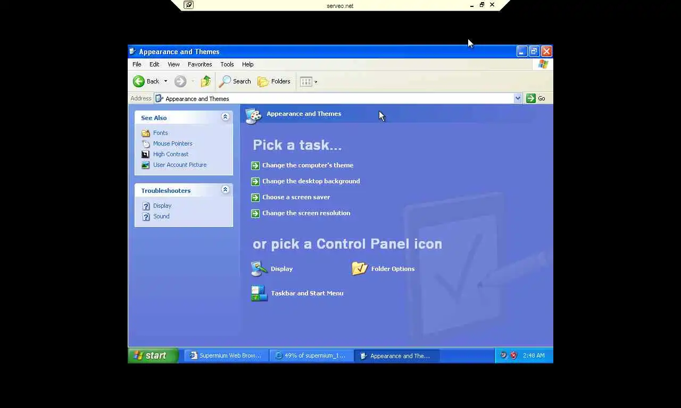Restore the remote session window from top bar
Screen dimensions: 681x408
pos(482,5)
